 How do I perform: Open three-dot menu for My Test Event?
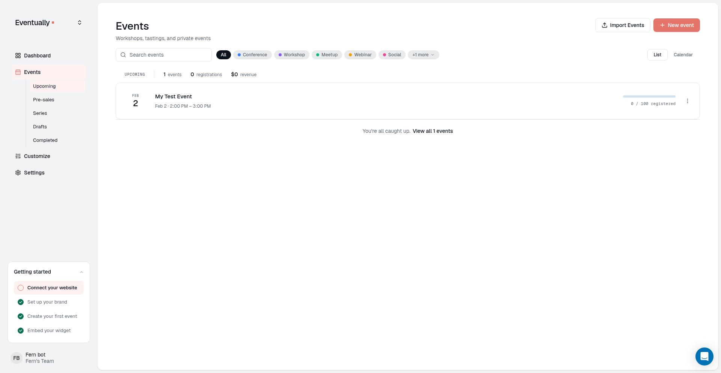pyautogui.click(x=688, y=101)
